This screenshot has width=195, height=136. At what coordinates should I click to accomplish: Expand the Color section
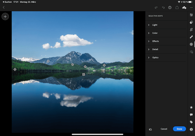tap(166, 33)
